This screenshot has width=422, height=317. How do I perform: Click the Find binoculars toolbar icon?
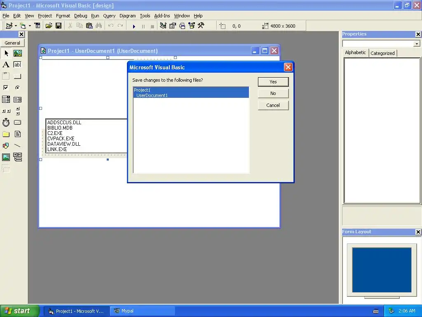[99, 26]
